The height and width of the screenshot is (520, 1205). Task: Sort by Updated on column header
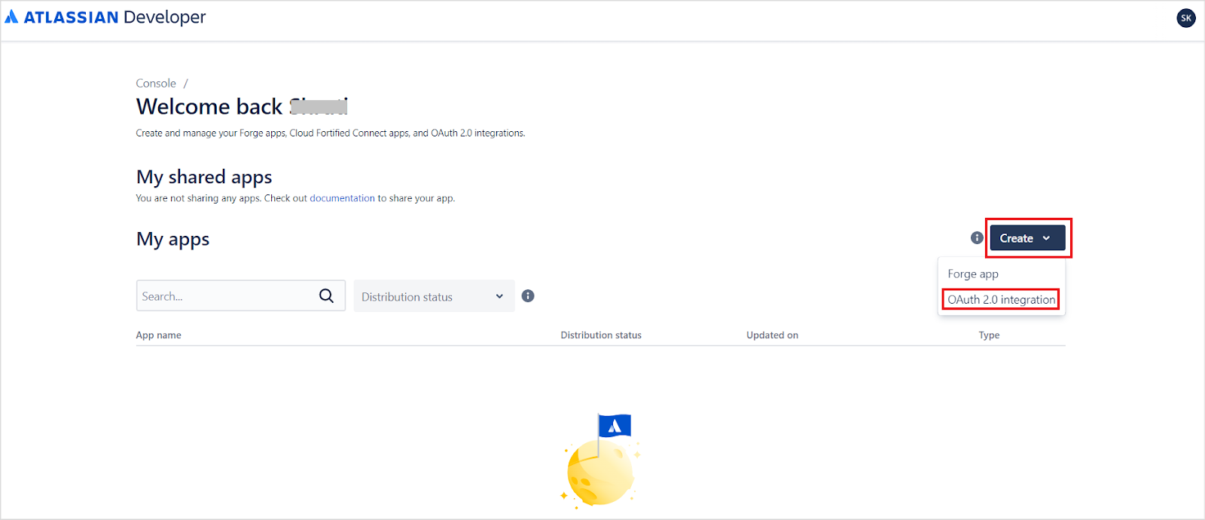[x=772, y=335]
